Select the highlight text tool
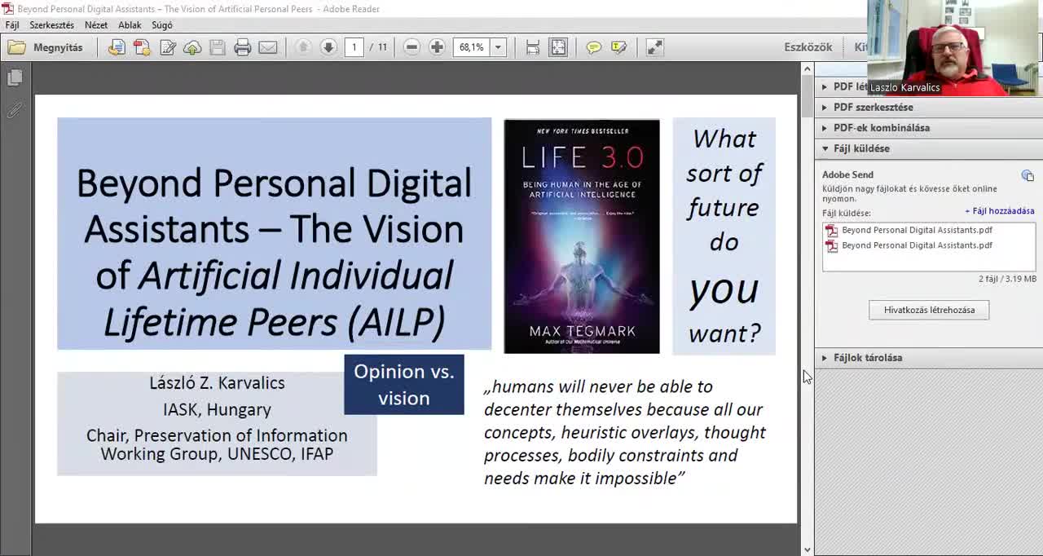 [x=619, y=47]
